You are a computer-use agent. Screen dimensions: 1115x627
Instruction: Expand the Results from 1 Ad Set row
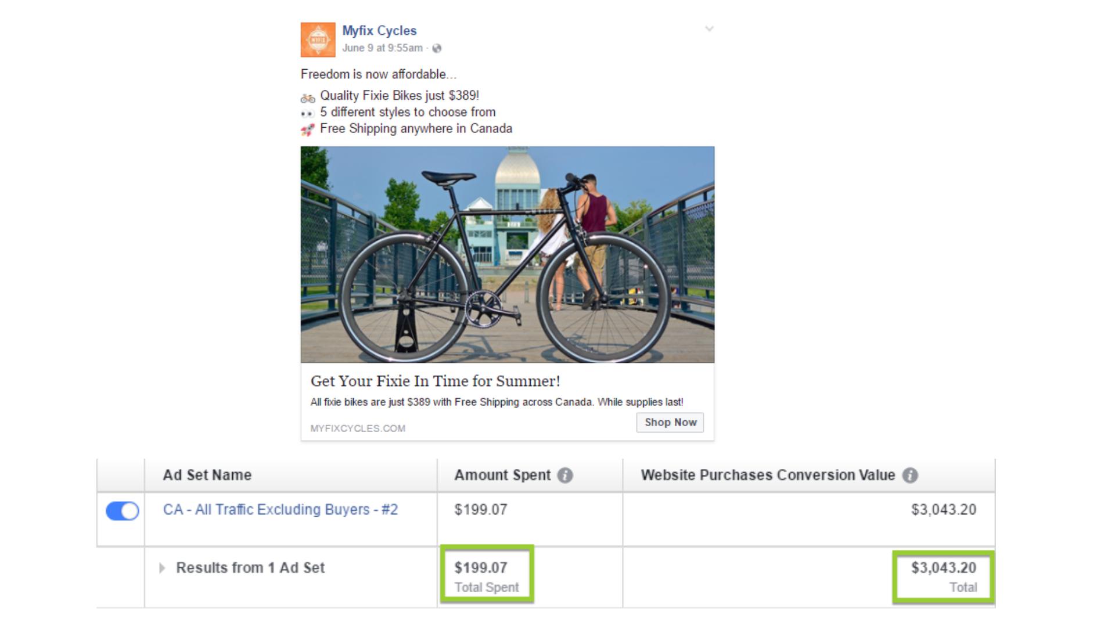[162, 568]
